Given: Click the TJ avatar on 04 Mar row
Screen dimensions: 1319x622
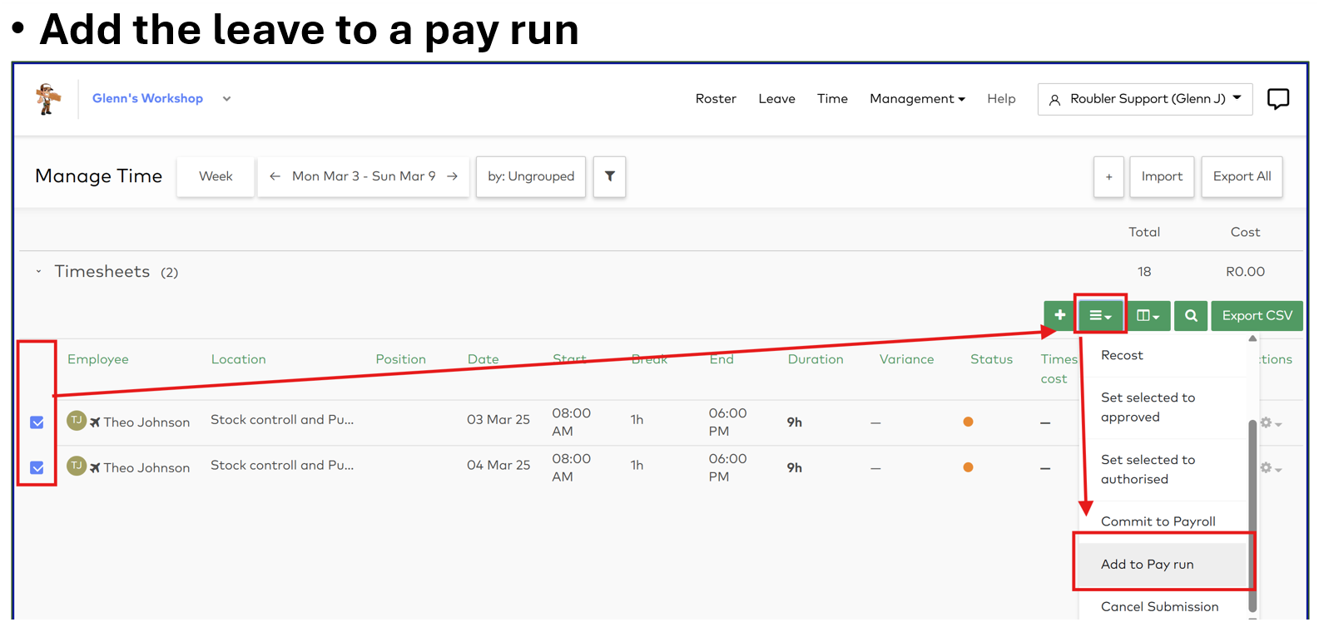Looking at the screenshot, I should [x=77, y=466].
